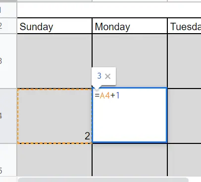This screenshot has width=201, height=182.
Task: Select the Tuesday header cell
Action: (184, 26)
